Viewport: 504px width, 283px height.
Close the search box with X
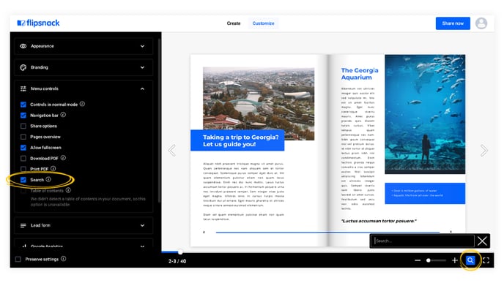coord(482,241)
